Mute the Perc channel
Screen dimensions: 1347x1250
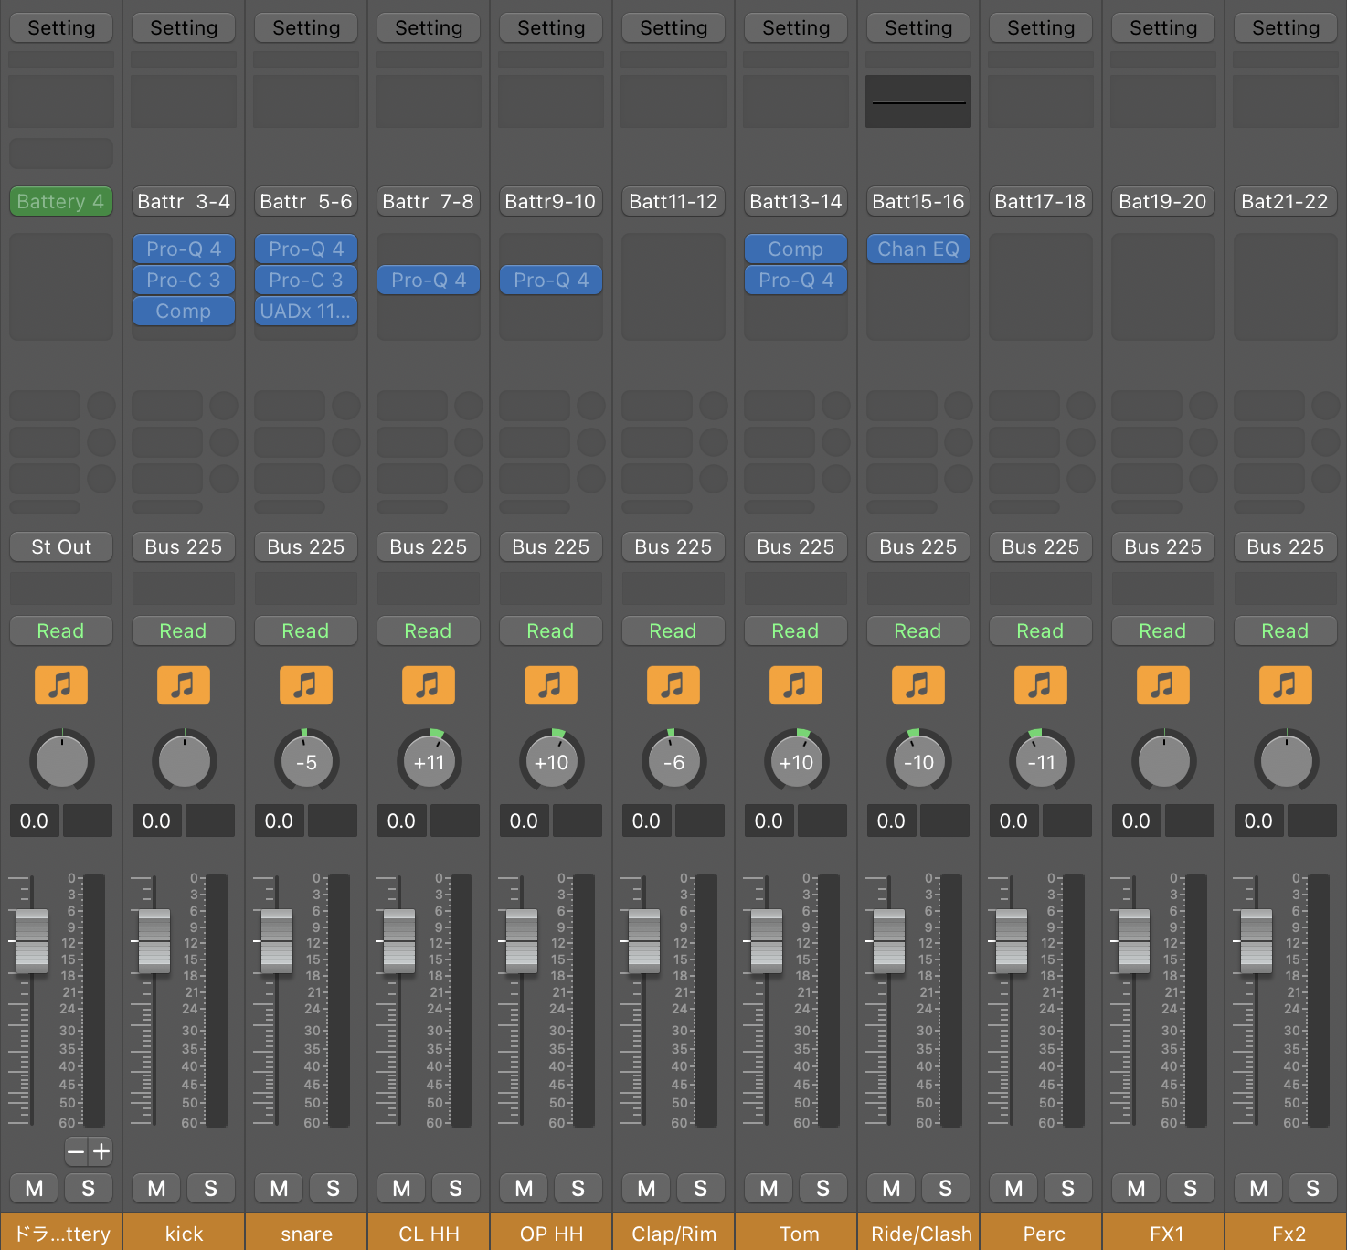[1014, 1188]
